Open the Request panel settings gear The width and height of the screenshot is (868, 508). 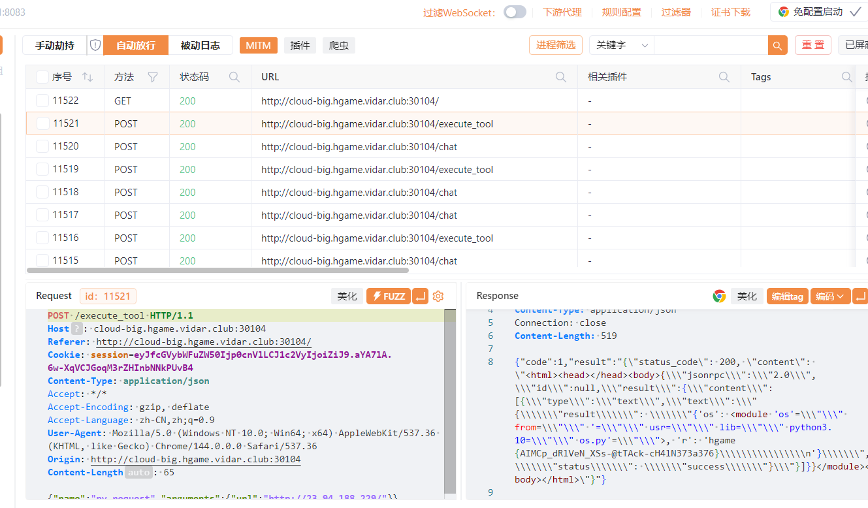[x=438, y=296]
